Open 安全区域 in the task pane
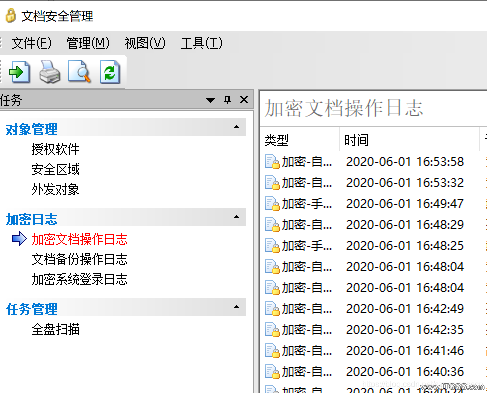This screenshot has width=487, height=393. point(55,169)
